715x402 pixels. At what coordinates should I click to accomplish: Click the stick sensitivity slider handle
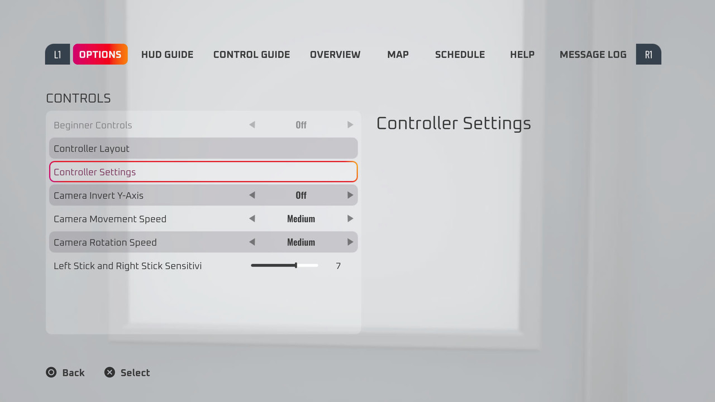coord(296,265)
